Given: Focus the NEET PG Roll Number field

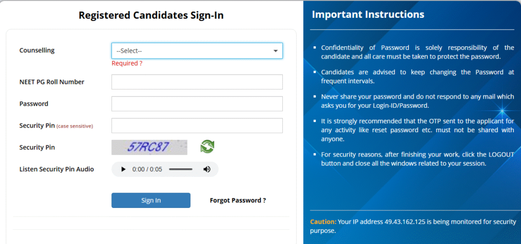Looking at the screenshot, I should 197,82.
